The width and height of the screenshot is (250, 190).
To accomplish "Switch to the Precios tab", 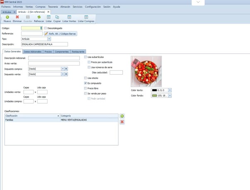I will click(48, 52).
